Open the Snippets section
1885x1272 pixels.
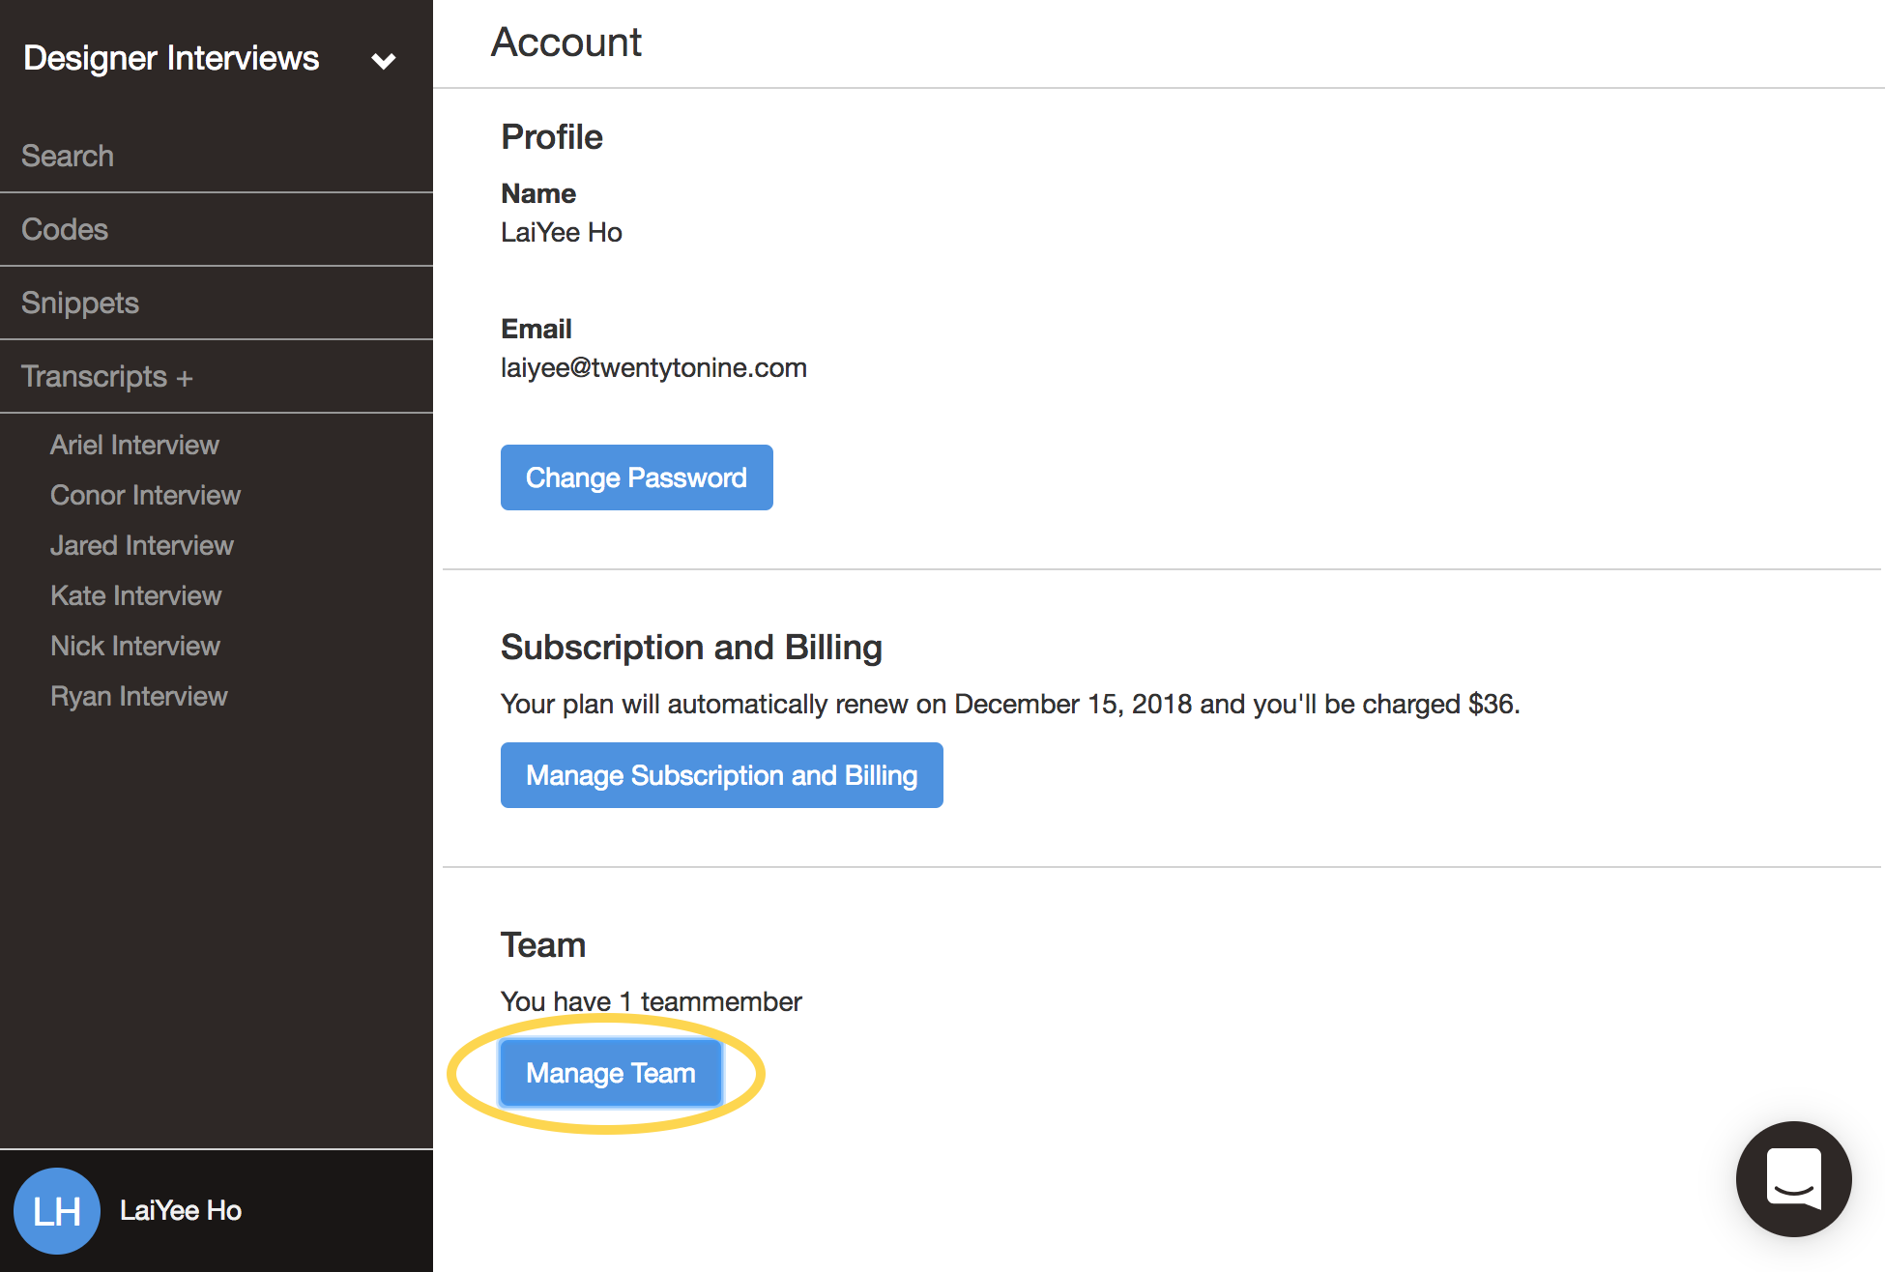tap(79, 303)
